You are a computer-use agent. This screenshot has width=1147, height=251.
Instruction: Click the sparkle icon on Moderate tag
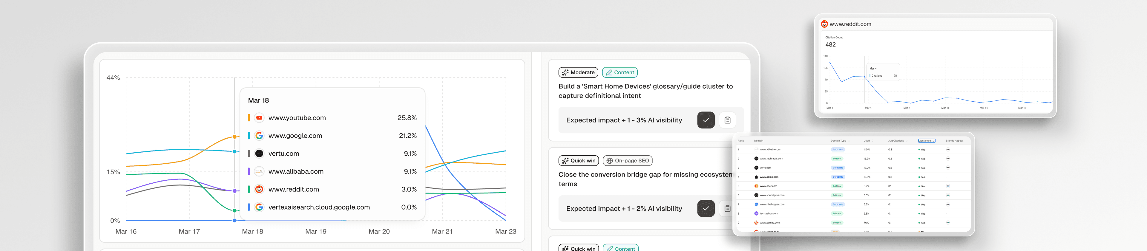(x=565, y=72)
